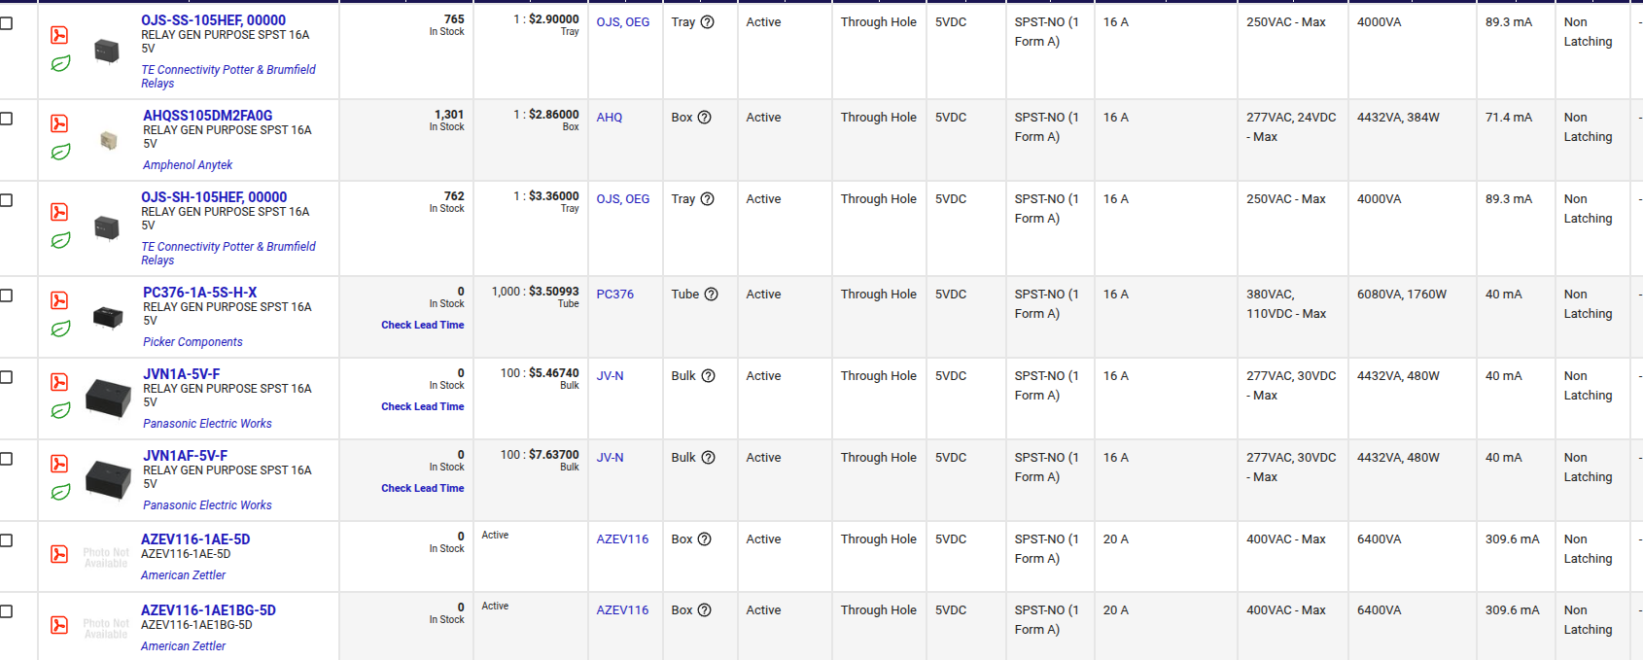1643x660 pixels.
Task: Click RoHS leaf icon for PC376-1A-5S-H-X
Action: (x=60, y=329)
